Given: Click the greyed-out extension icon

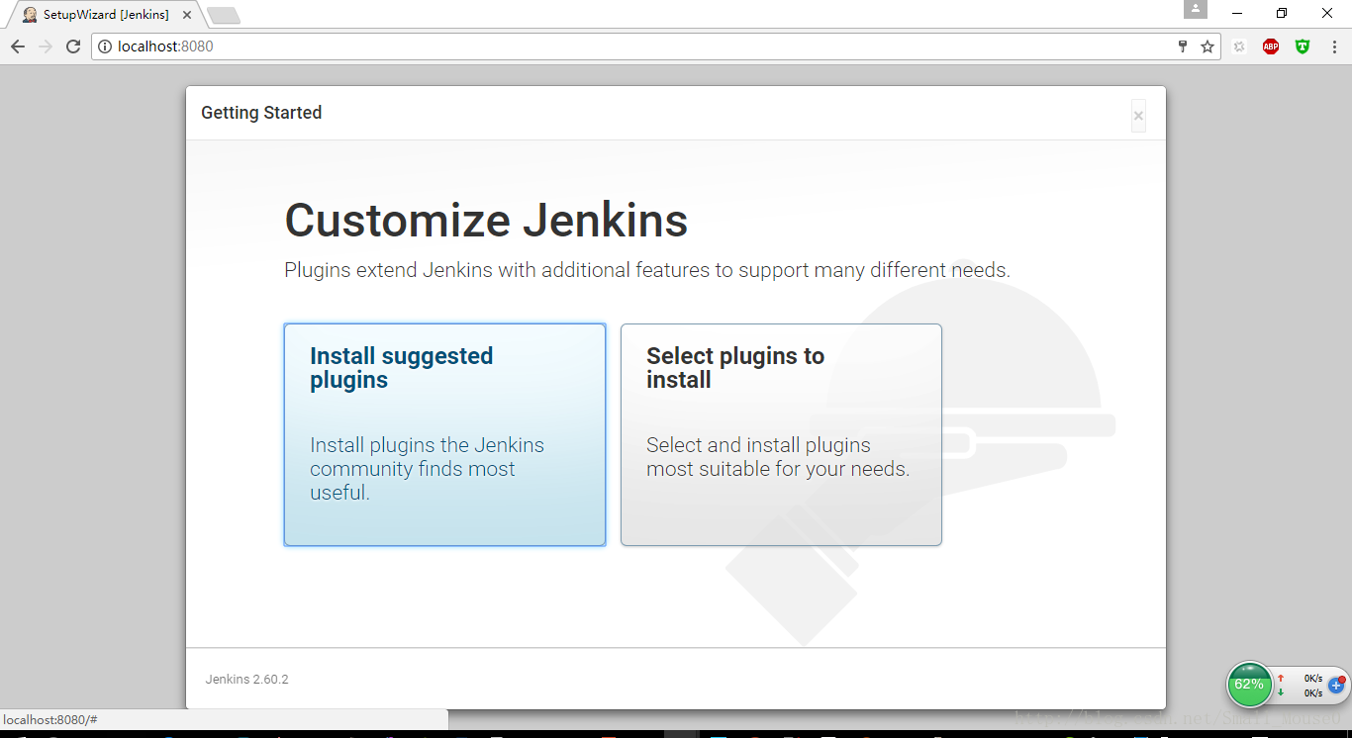Looking at the screenshot, I should (x=1239, y=46).
